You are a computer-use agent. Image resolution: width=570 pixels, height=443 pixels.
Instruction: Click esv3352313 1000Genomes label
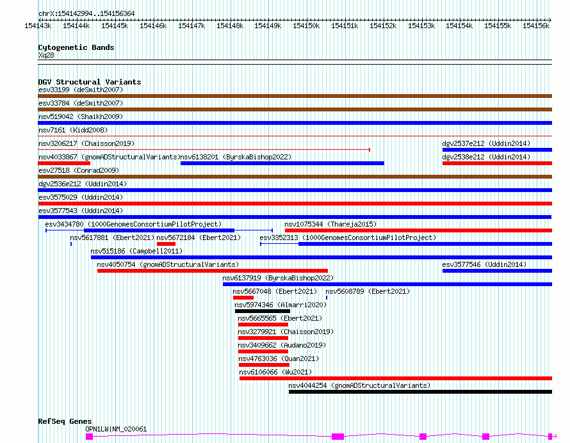[x=348, y=238]
